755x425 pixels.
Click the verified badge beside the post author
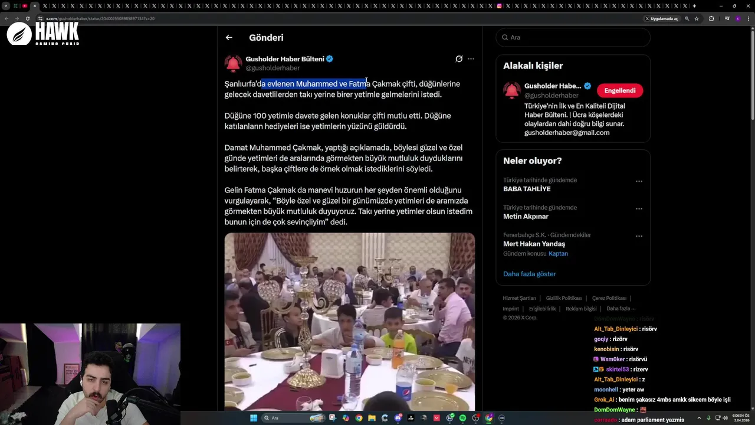330,59
